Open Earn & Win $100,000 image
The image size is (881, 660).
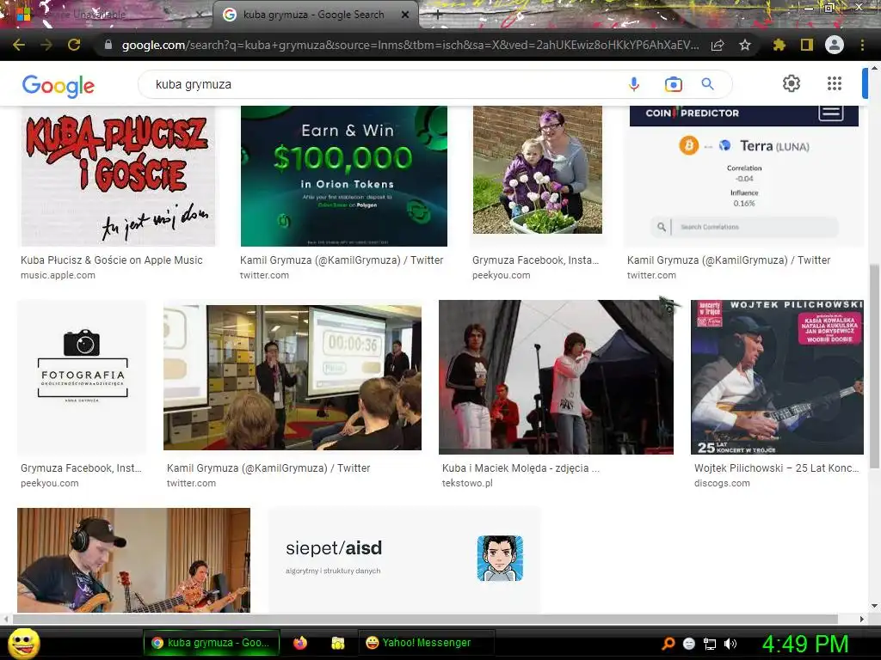tap(344, 176)
